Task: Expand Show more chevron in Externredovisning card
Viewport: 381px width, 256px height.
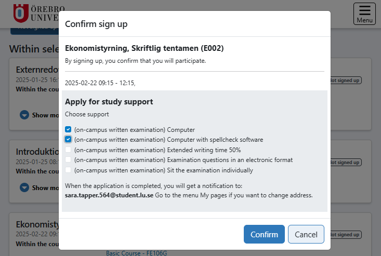Action: pyautogui.click(x=24, y=115)
